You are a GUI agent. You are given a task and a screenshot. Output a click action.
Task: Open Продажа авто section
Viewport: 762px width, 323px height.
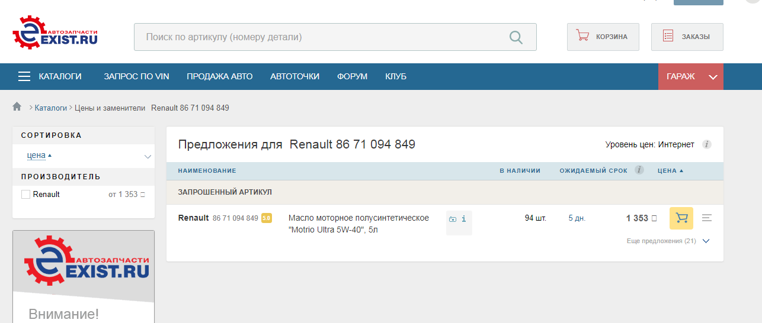click(x=219, y=76)
